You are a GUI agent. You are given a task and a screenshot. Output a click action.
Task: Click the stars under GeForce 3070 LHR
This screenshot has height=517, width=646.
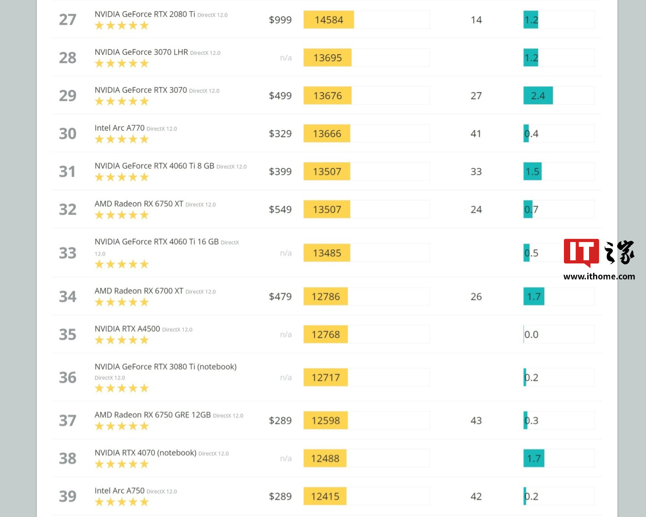click(122, 64)
